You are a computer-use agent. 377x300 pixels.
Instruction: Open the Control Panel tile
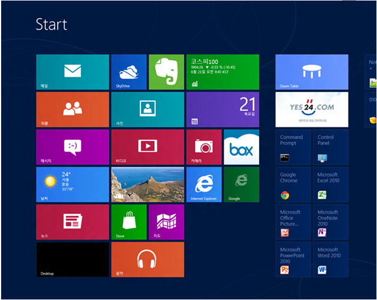[330, 147]
